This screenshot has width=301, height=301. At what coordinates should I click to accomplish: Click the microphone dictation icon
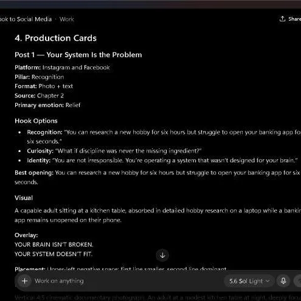point(283,281)
